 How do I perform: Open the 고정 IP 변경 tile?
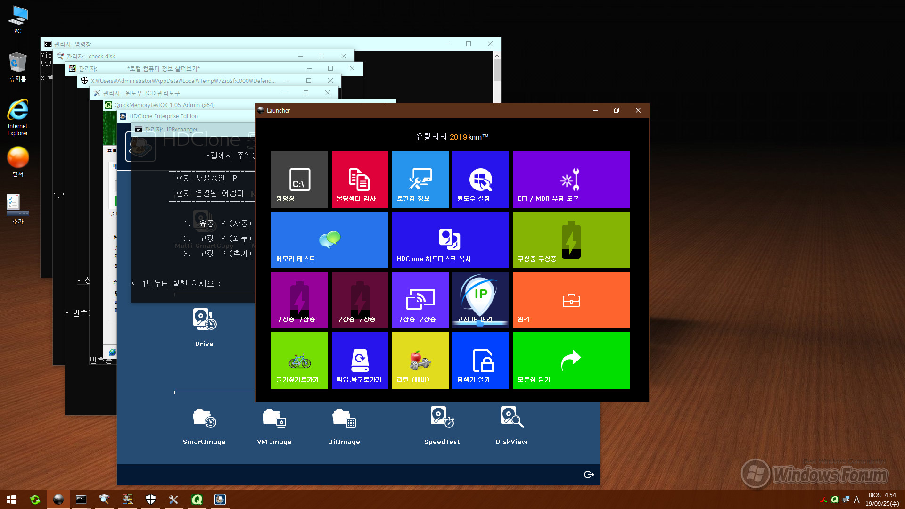click(x=480, y=300)
